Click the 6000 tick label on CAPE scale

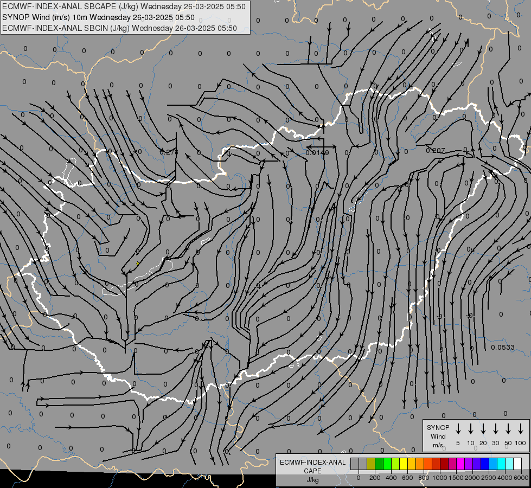(x=521, y=478)
